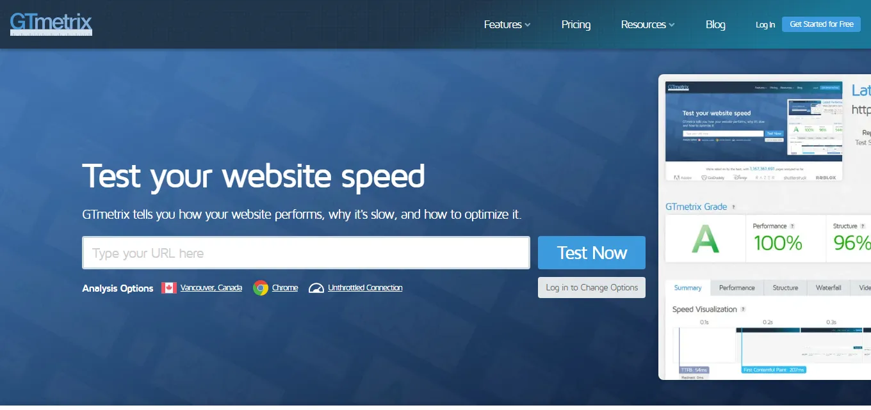Image resolution: width=871 pixels, height=410 pixels.
Task: Select the Structure tab
Action: [785, 288]
